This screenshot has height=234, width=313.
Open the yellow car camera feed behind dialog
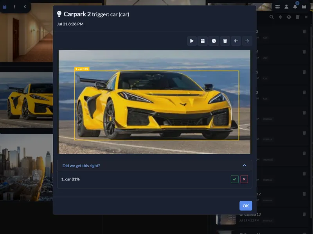(x=26, y=100)
